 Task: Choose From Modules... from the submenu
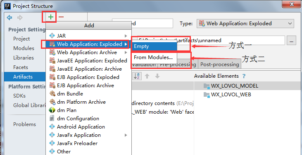point(154,57)
